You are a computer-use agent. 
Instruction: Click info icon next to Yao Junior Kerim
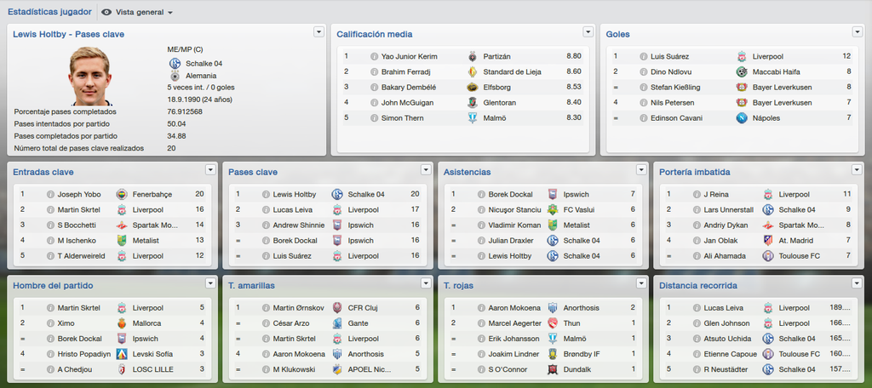coord(374,56)
